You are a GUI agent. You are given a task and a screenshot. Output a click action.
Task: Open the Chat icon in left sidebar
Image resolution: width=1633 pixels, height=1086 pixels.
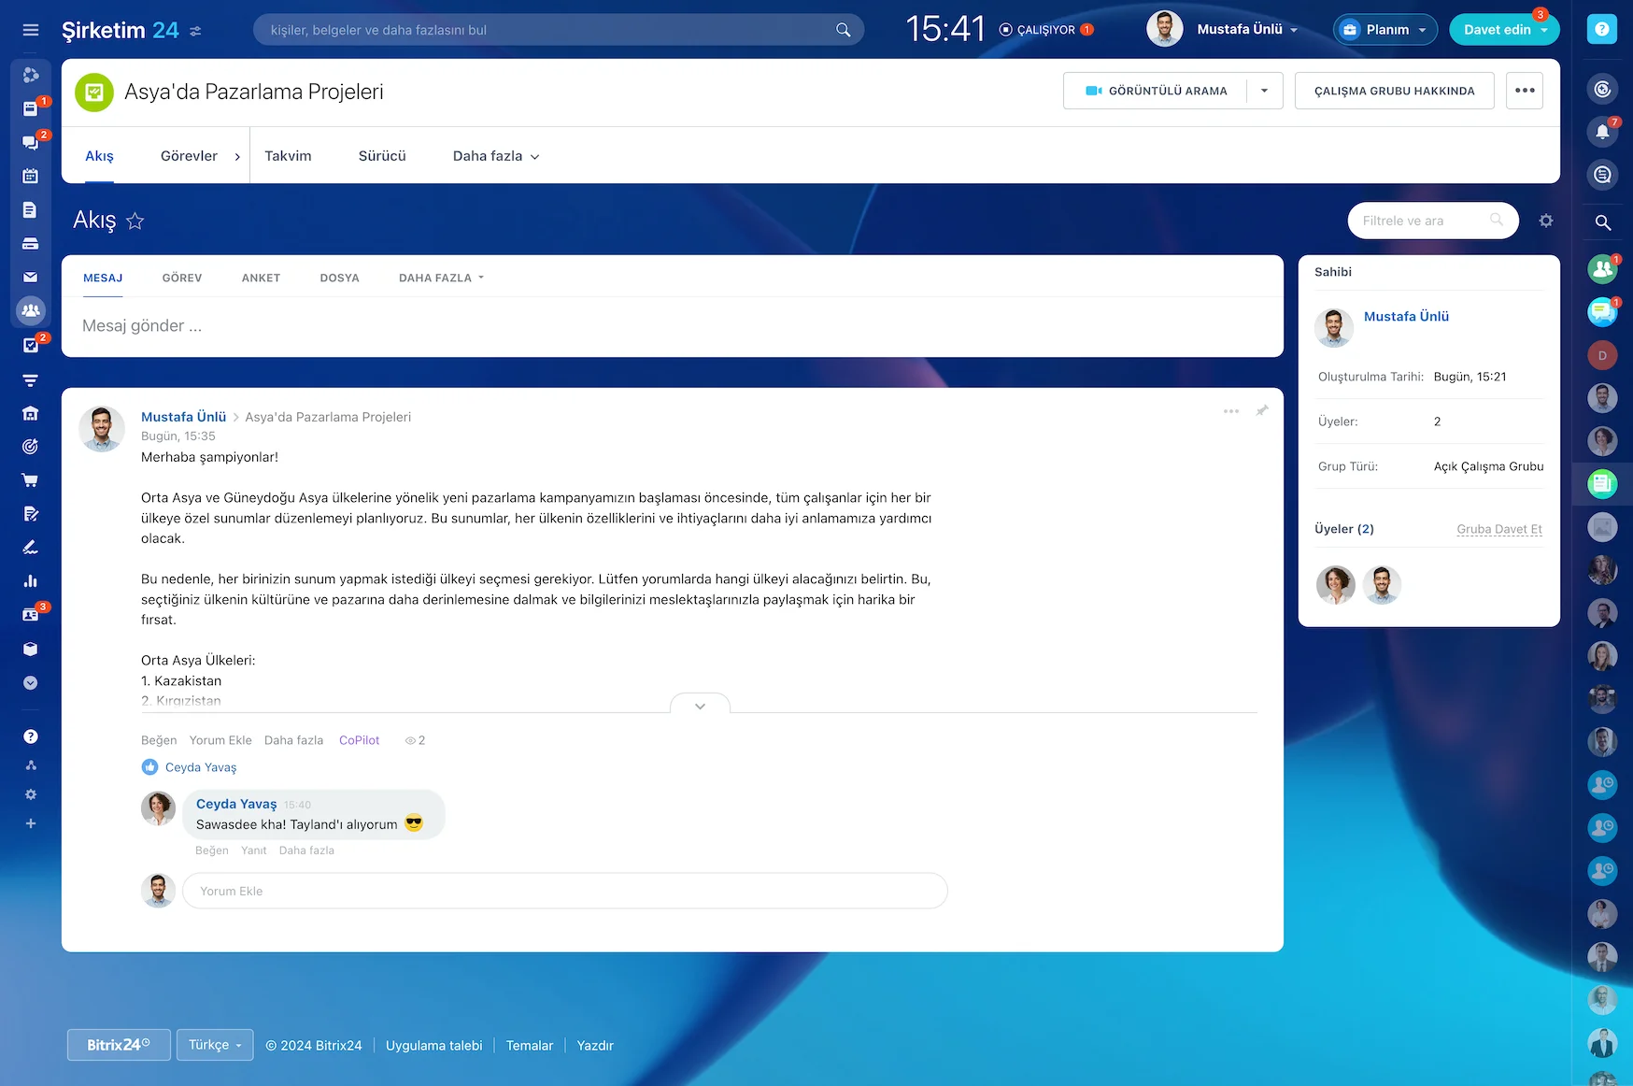tap(30, 142)
